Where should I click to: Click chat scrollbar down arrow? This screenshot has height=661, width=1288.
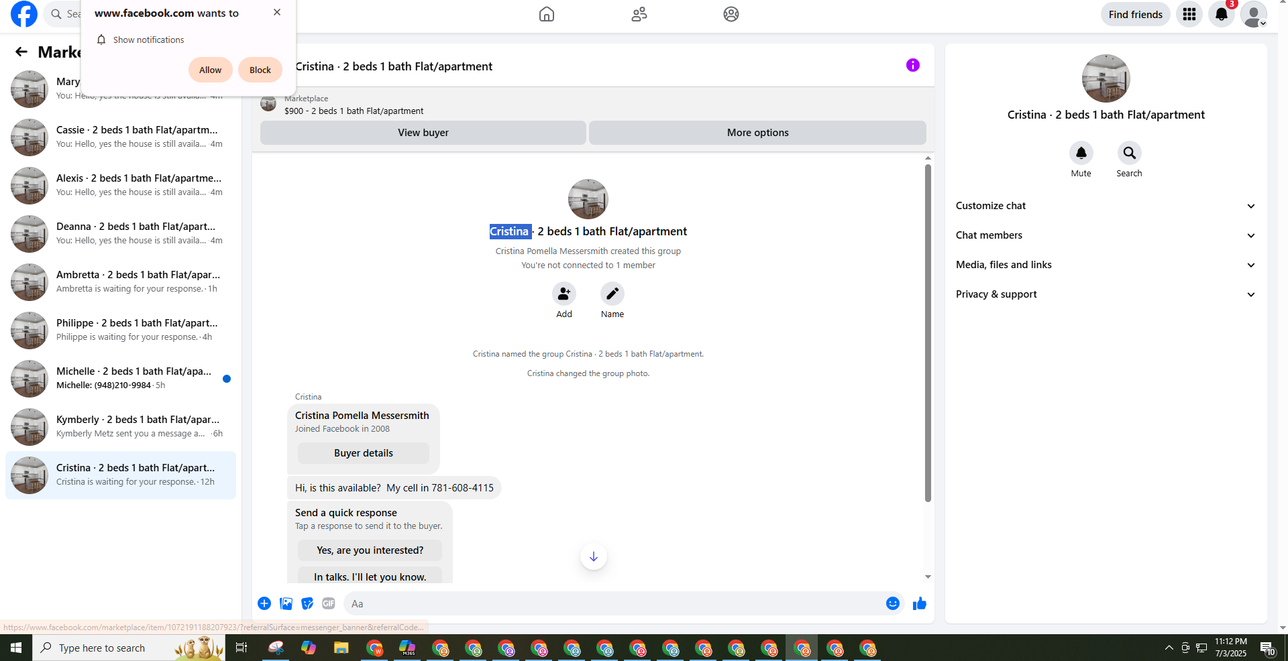click(928, 577)
